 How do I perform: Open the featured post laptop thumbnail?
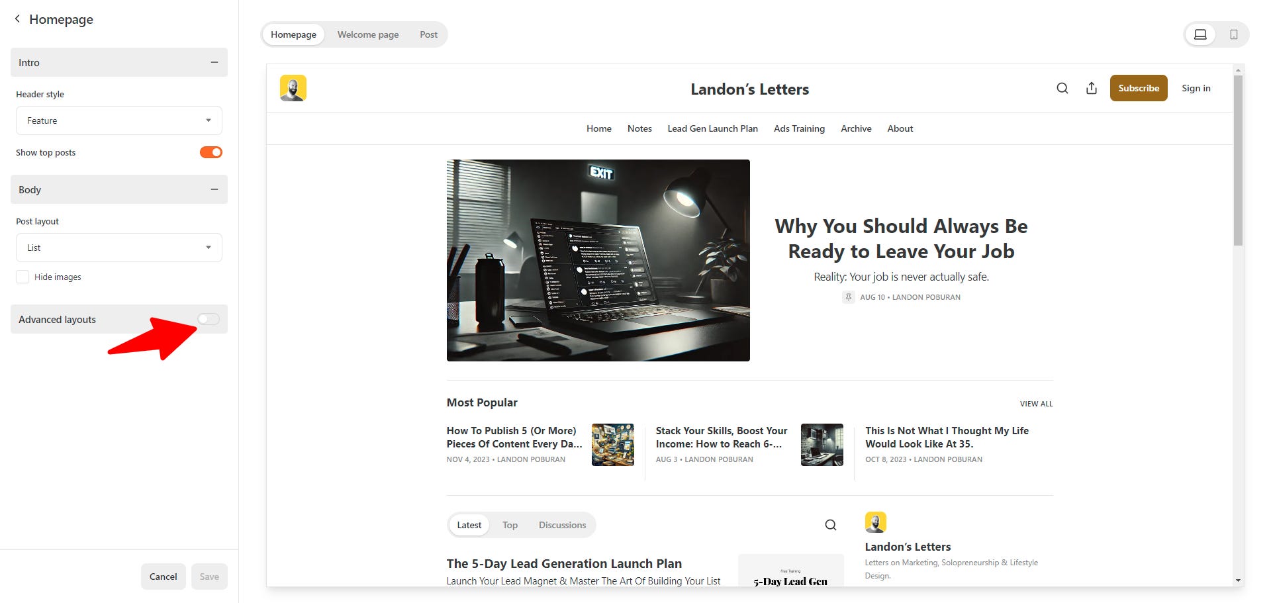tap(598, 260)
